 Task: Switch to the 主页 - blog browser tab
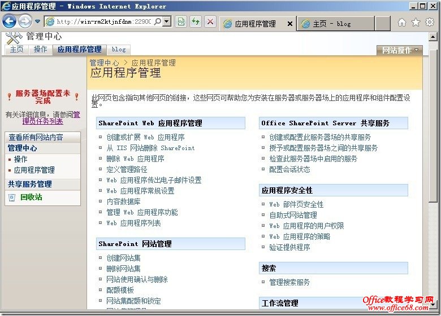(x=336, y=24)
